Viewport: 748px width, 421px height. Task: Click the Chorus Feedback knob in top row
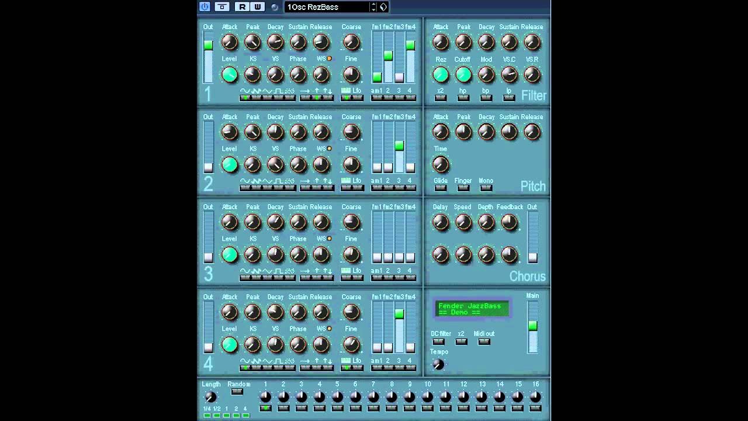pyautogui.click(x=509, y=222)
